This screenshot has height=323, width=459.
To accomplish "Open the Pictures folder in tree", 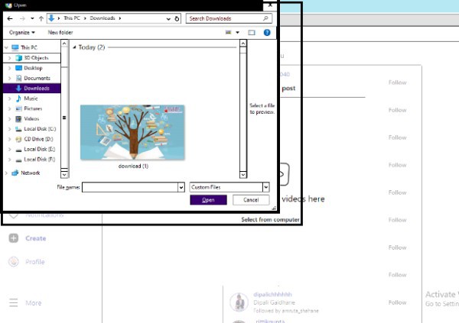I will [x=33, y=108].
